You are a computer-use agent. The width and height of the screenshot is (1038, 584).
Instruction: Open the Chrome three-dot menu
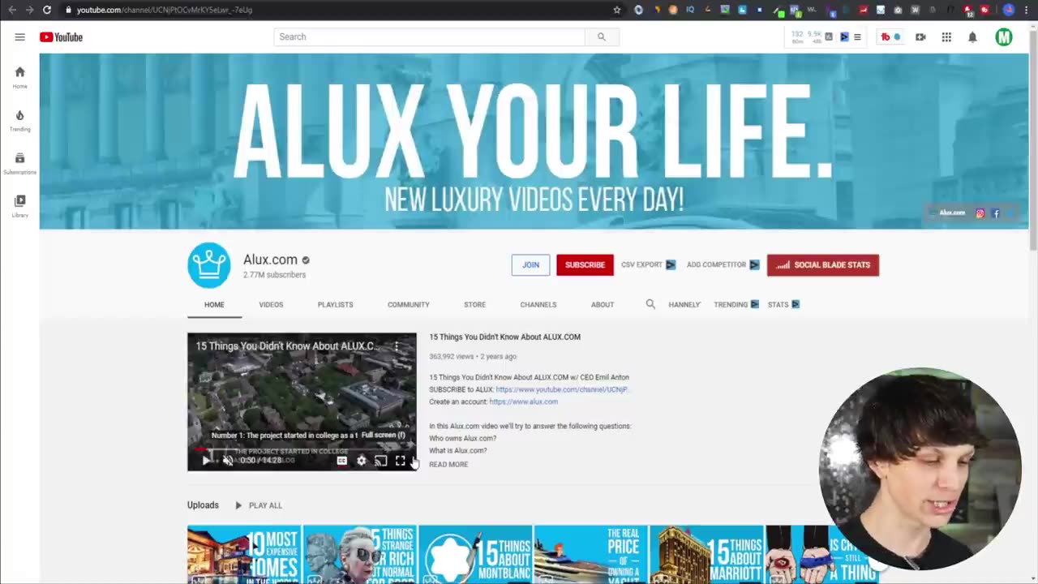[1027, 10]
